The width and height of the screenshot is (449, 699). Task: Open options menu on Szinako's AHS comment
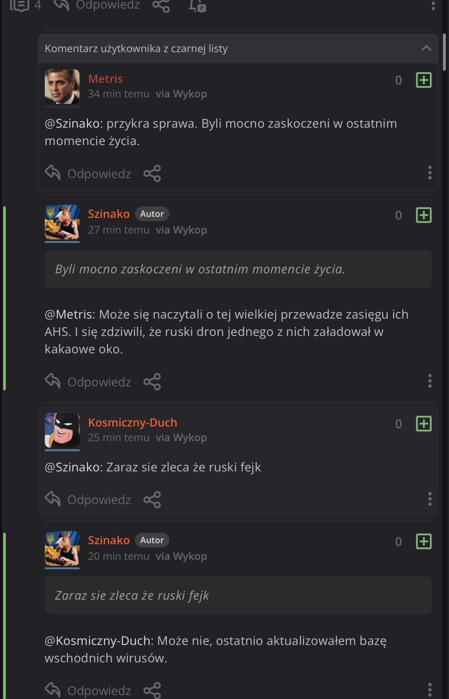[430, 381]
